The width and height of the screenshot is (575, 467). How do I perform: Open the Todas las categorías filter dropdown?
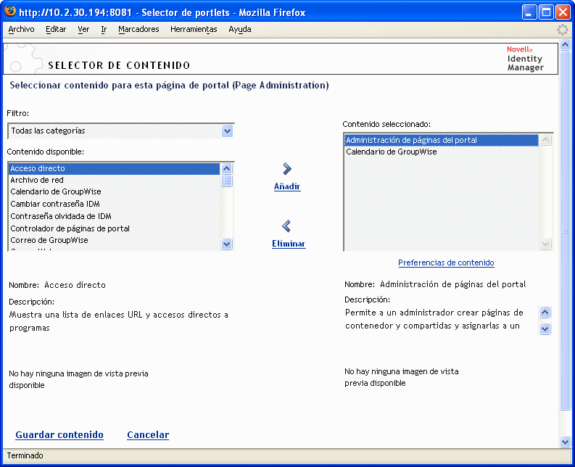point(120,131)
